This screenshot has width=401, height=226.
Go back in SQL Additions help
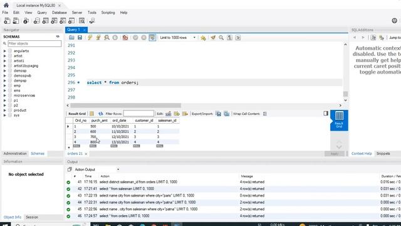(x=355, y=38)
